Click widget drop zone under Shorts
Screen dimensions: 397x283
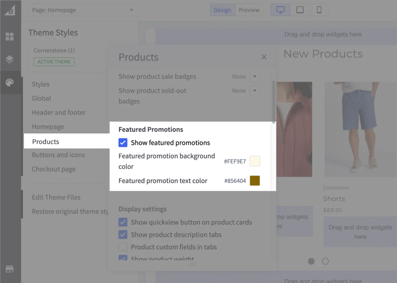tap(360, 232)
